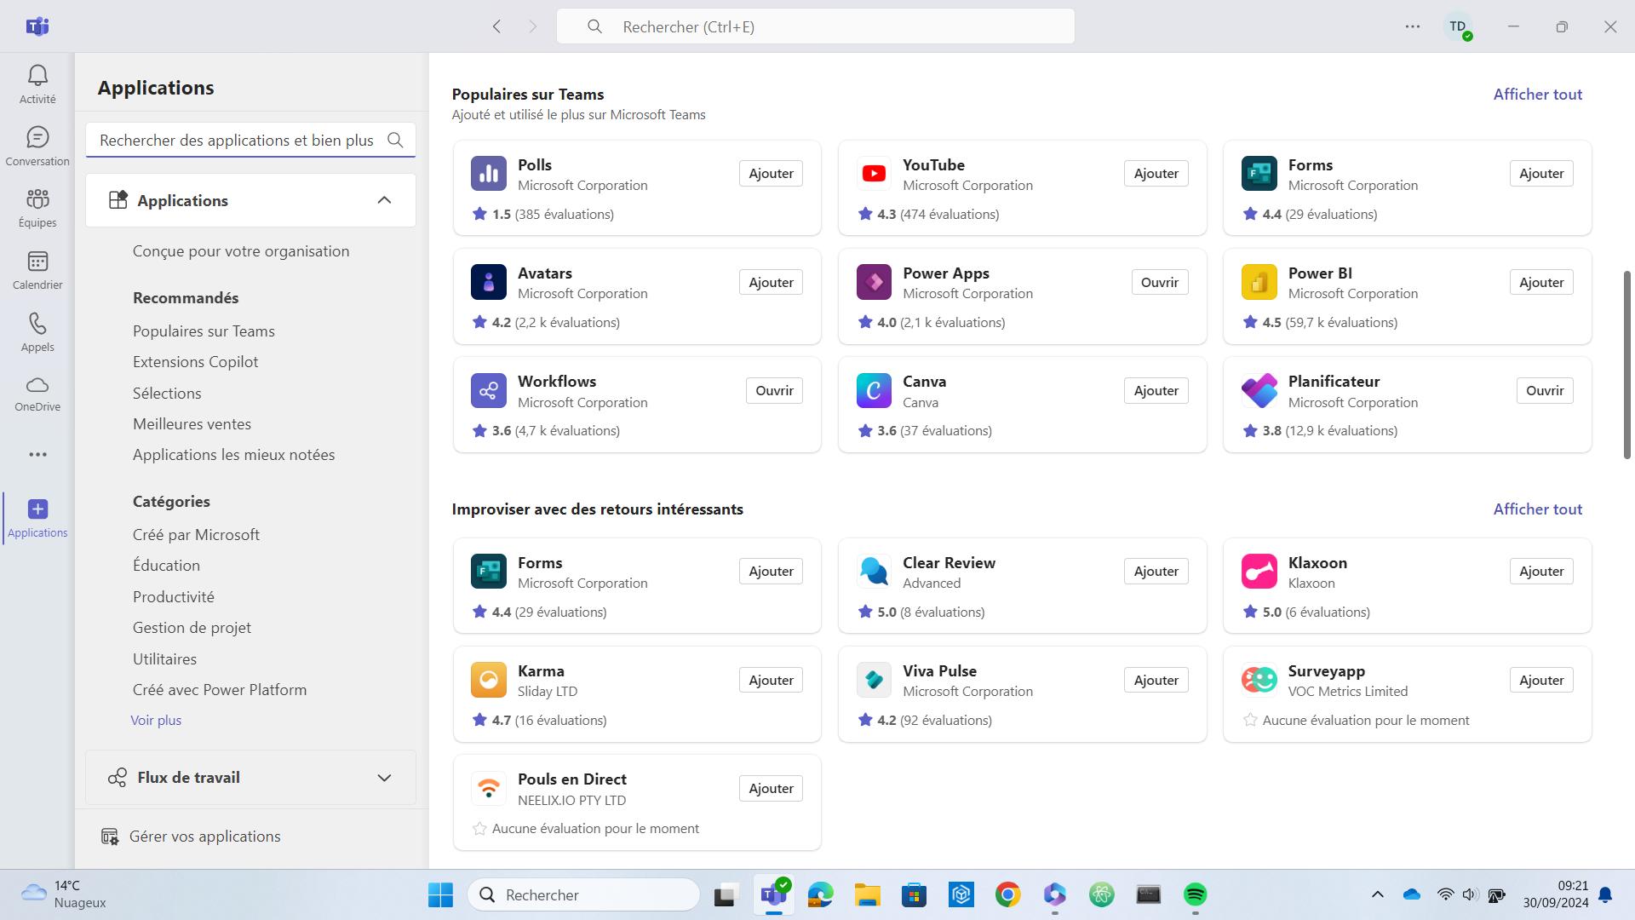1635x920 pixels.
Task: Filter by Gestion de projet
Action: [192, 628]
